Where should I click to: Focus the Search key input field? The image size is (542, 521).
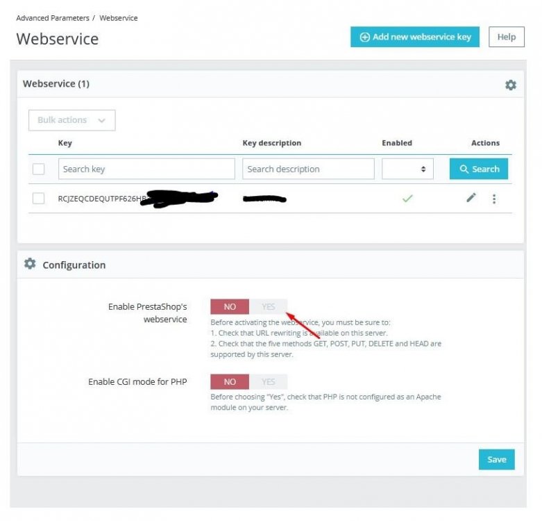click(x=146, y=169)
